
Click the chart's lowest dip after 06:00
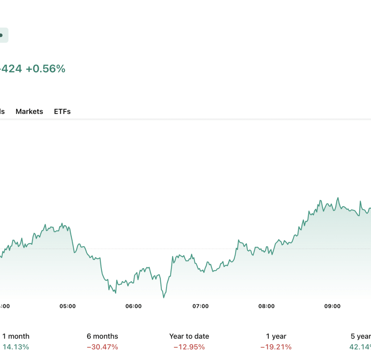[164, 297]
